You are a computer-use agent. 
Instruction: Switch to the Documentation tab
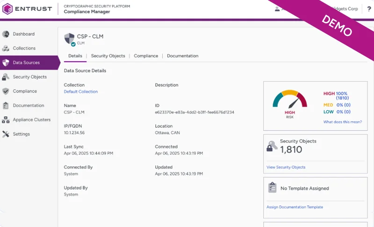(183, 56)
